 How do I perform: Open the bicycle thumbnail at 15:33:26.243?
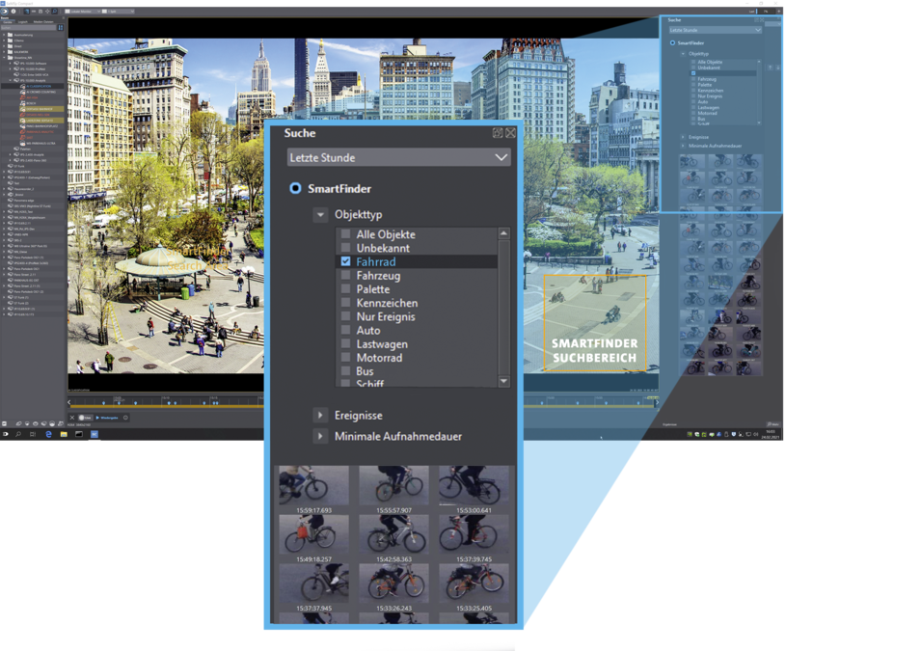(393, 583)
